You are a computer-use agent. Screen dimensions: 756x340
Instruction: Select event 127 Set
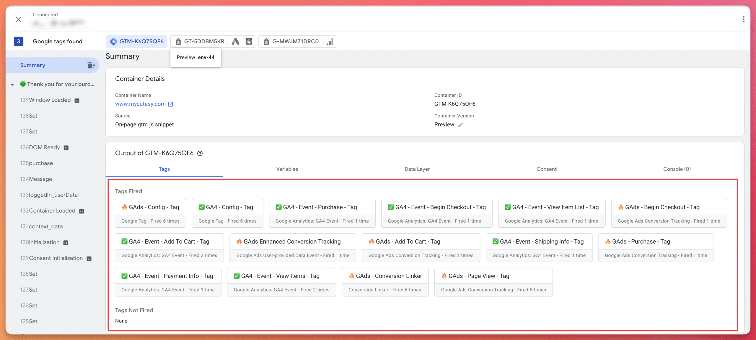coord(29,290)
